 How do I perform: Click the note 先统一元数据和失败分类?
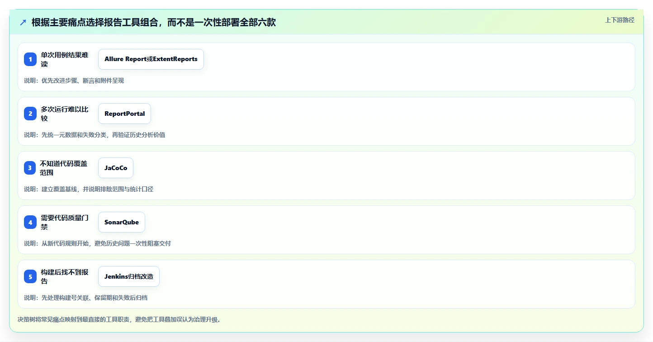coord(74,135)
